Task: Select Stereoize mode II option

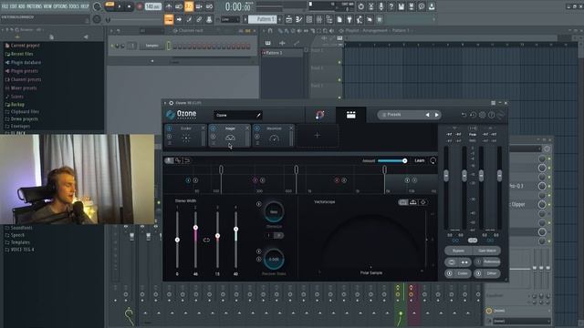Action: (278, 235)
